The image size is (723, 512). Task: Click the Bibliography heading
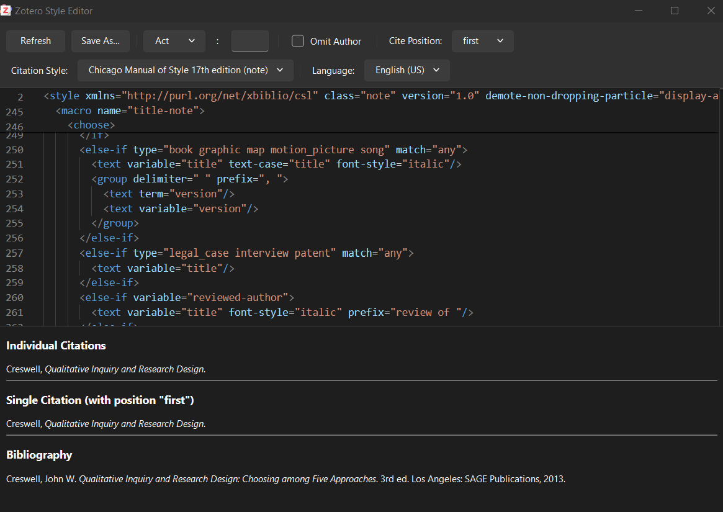pos(39,455)
